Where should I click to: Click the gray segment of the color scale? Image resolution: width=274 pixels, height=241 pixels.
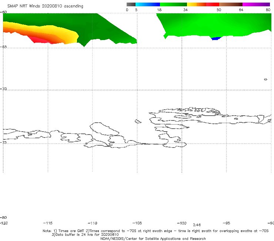131,4
